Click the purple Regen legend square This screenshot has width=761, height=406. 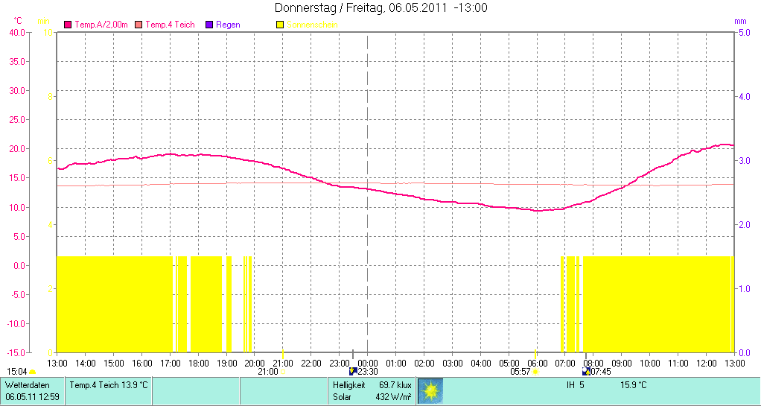pos(209,25)
